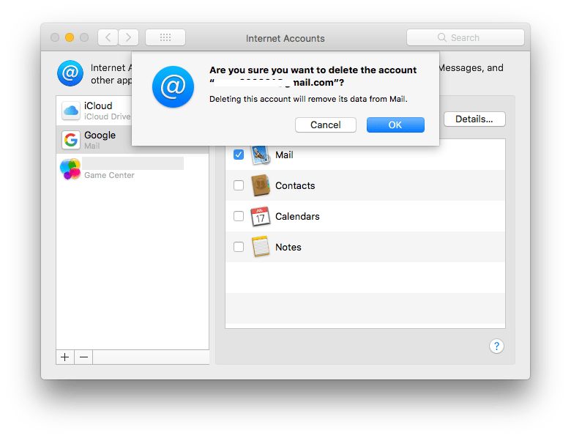Confirm account deletion with OK

395,125
